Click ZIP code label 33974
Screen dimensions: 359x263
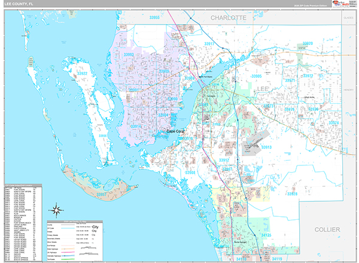pos(334,123)
